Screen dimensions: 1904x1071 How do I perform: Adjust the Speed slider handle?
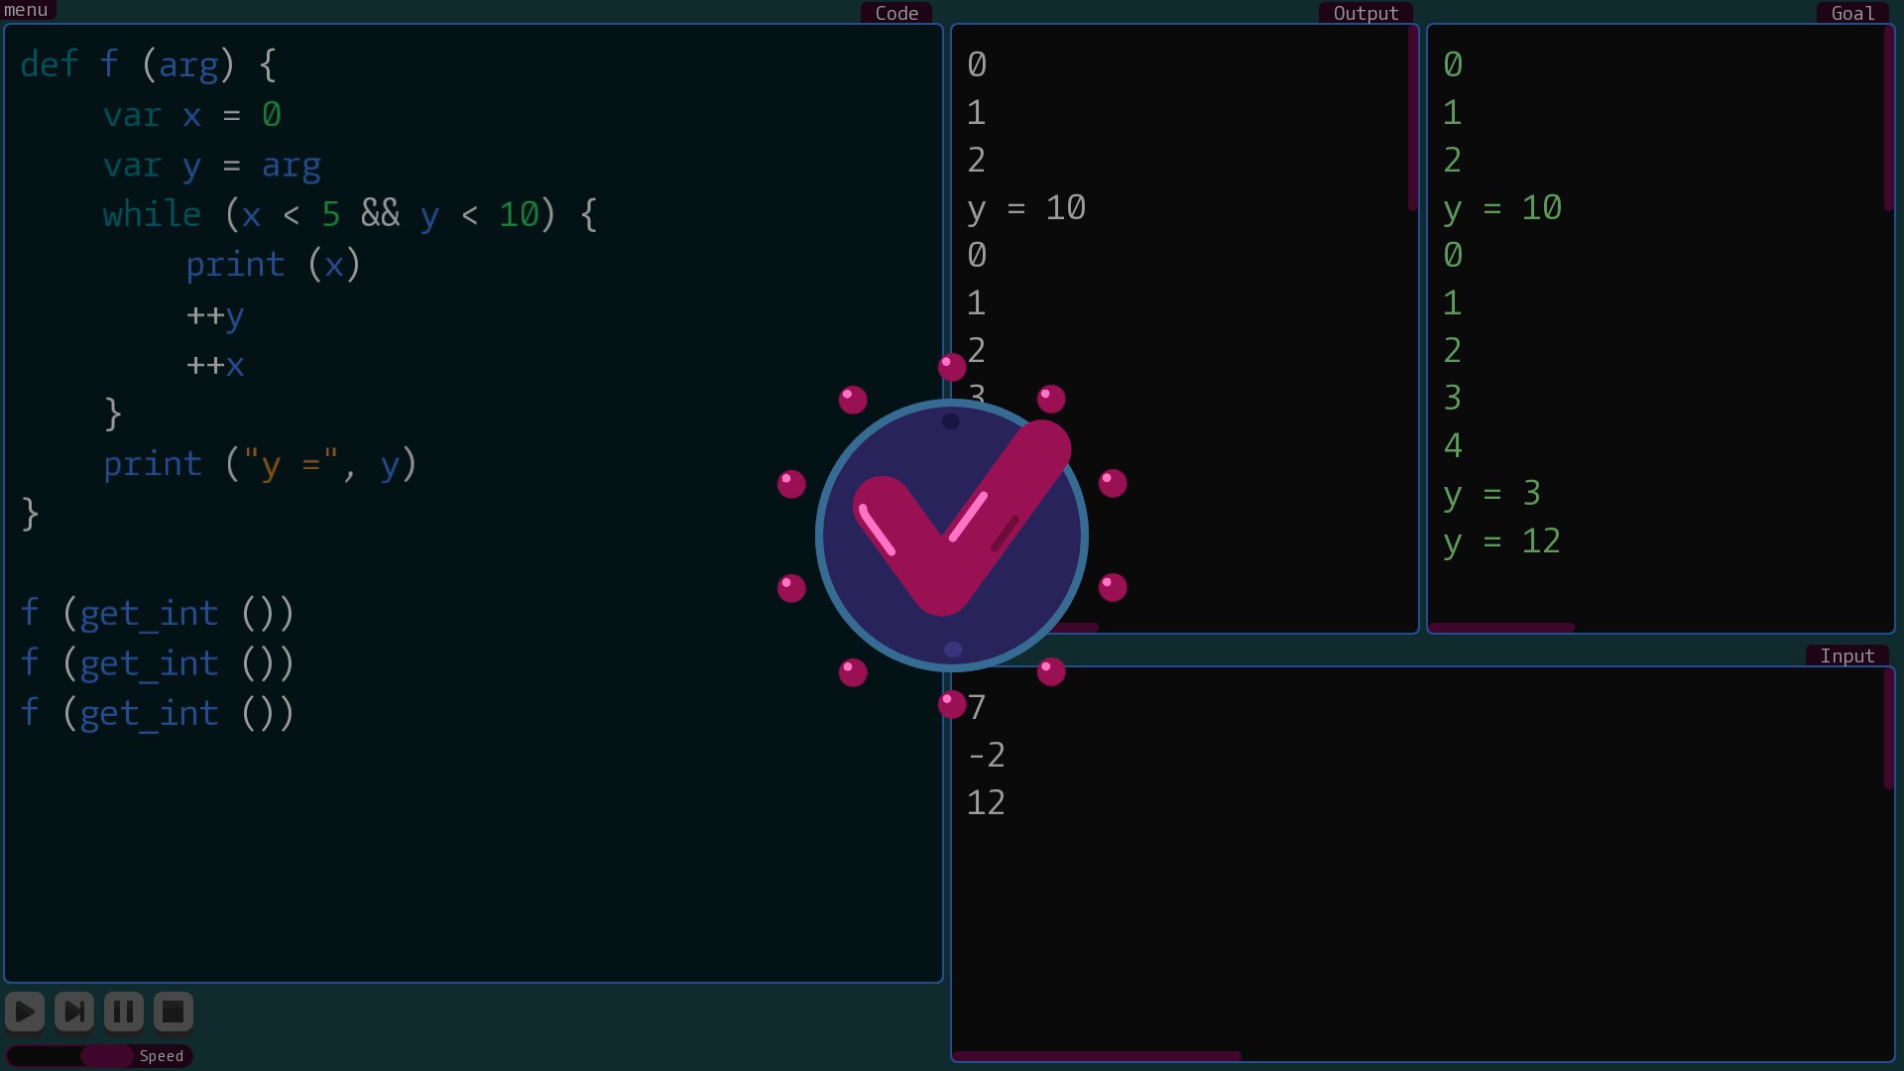(x=106, y=1056)
